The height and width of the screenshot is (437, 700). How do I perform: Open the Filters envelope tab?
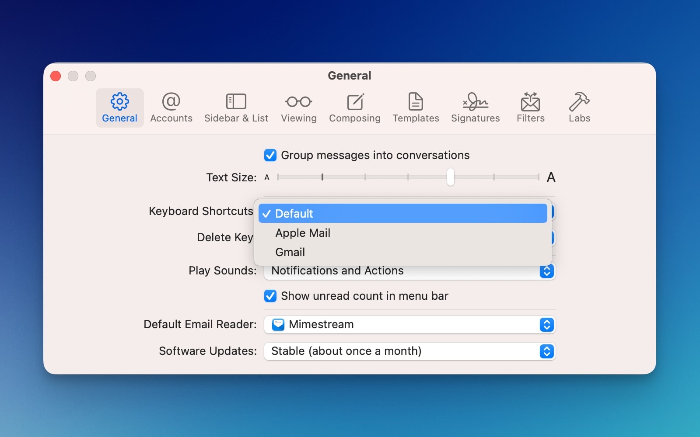click(x=531, y=108)
